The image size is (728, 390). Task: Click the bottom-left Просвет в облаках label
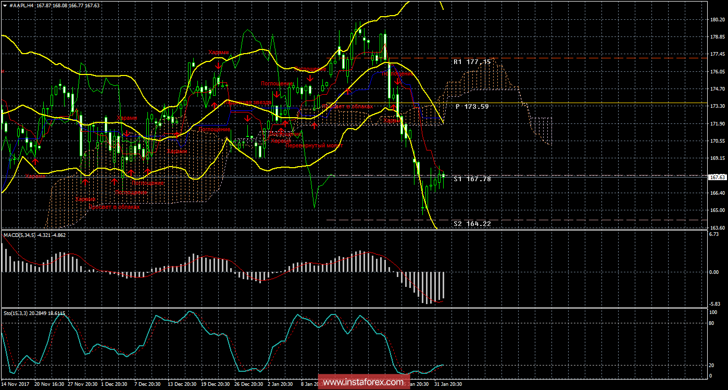tap(116, 207)
